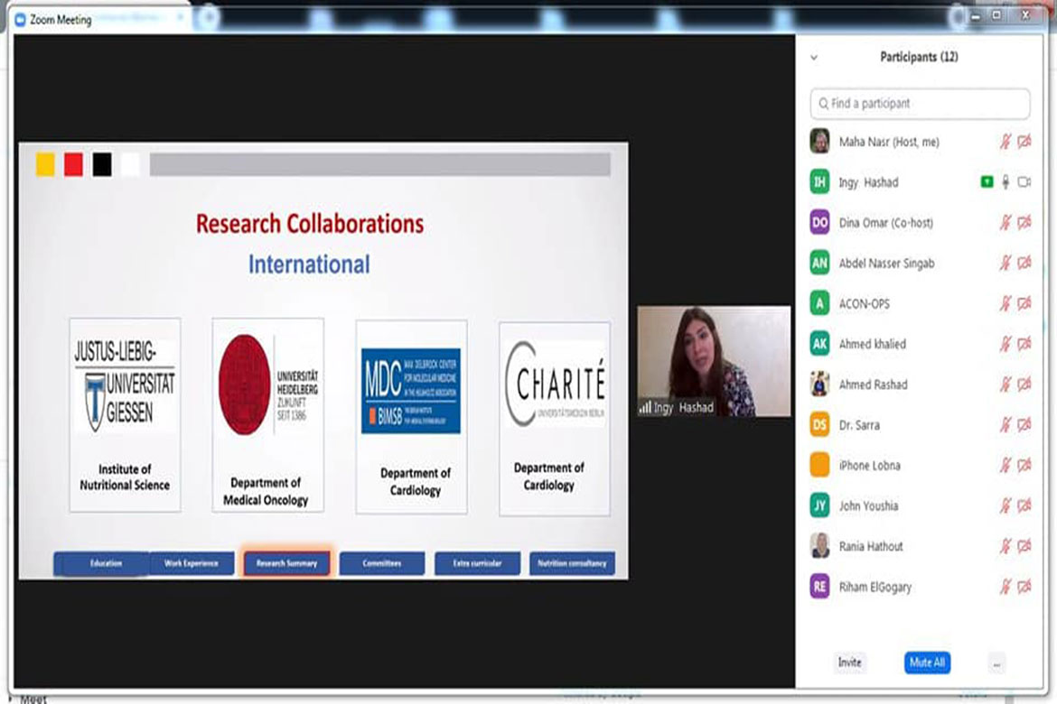This screenshot has height=704, width=1057.
Task: Click the "Research Collaborations" slide heading
Action: [x=310, y=224]
